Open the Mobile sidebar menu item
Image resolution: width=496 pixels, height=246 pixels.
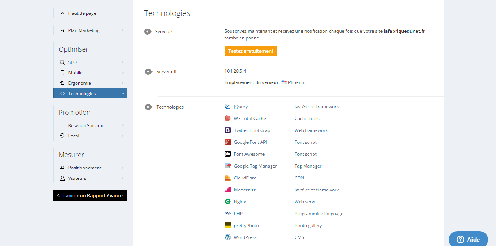pyautogui.click(x=76, y=73)
